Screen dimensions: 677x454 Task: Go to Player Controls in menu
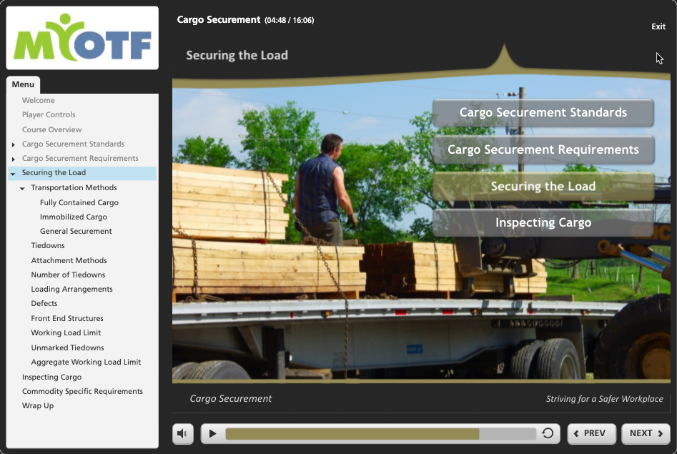click(x=49, y=114)
